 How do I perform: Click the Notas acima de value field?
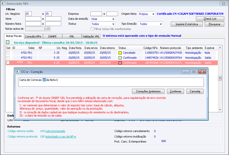(x=38, y=29)
